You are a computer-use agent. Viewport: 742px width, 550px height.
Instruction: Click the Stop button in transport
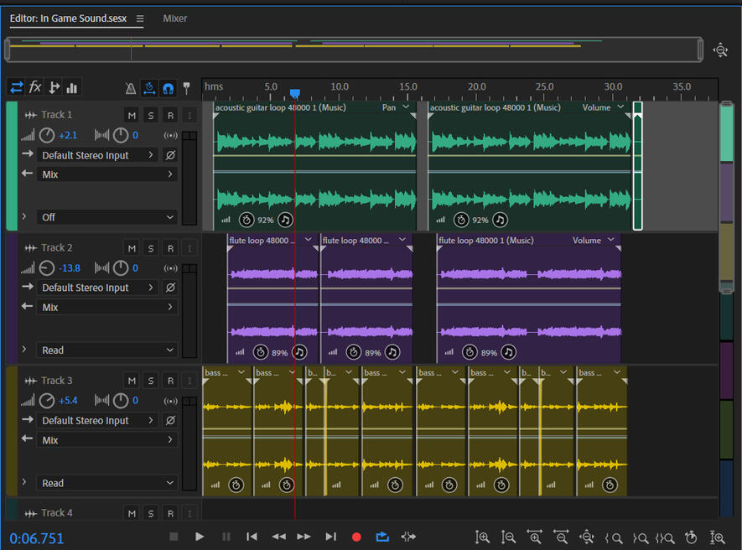(174, 537)
